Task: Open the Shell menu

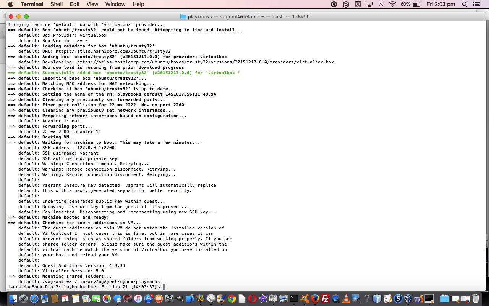Action: [57, 4]
